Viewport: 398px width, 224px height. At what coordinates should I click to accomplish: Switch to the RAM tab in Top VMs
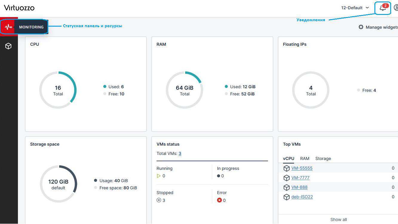click(305, 159)
